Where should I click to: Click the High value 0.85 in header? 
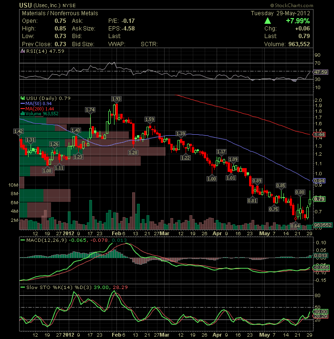[60, 29]
